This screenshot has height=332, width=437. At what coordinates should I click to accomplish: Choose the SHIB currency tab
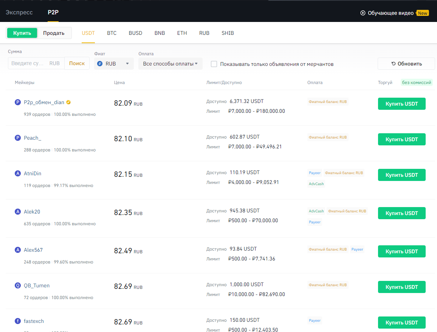click(x=228, y=33)
